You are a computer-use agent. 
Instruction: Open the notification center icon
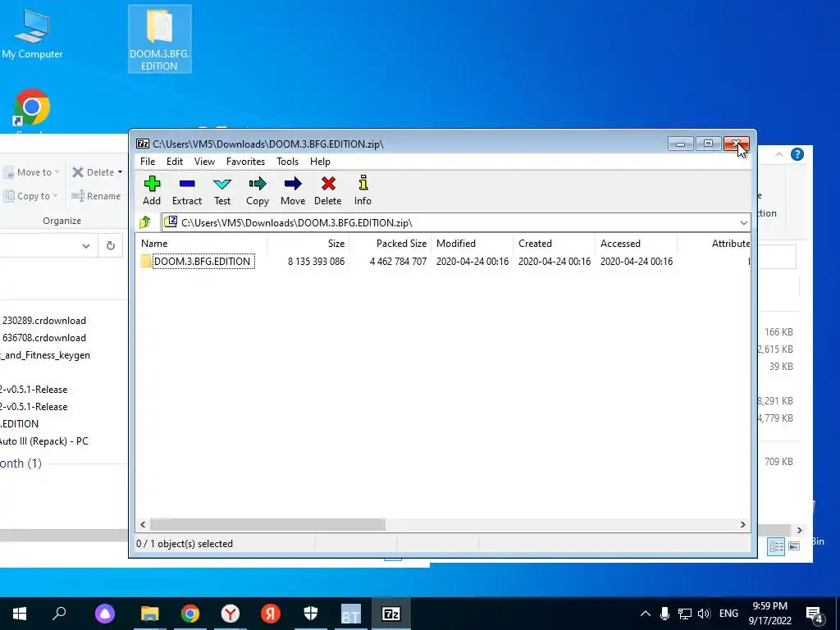[815, 615]
